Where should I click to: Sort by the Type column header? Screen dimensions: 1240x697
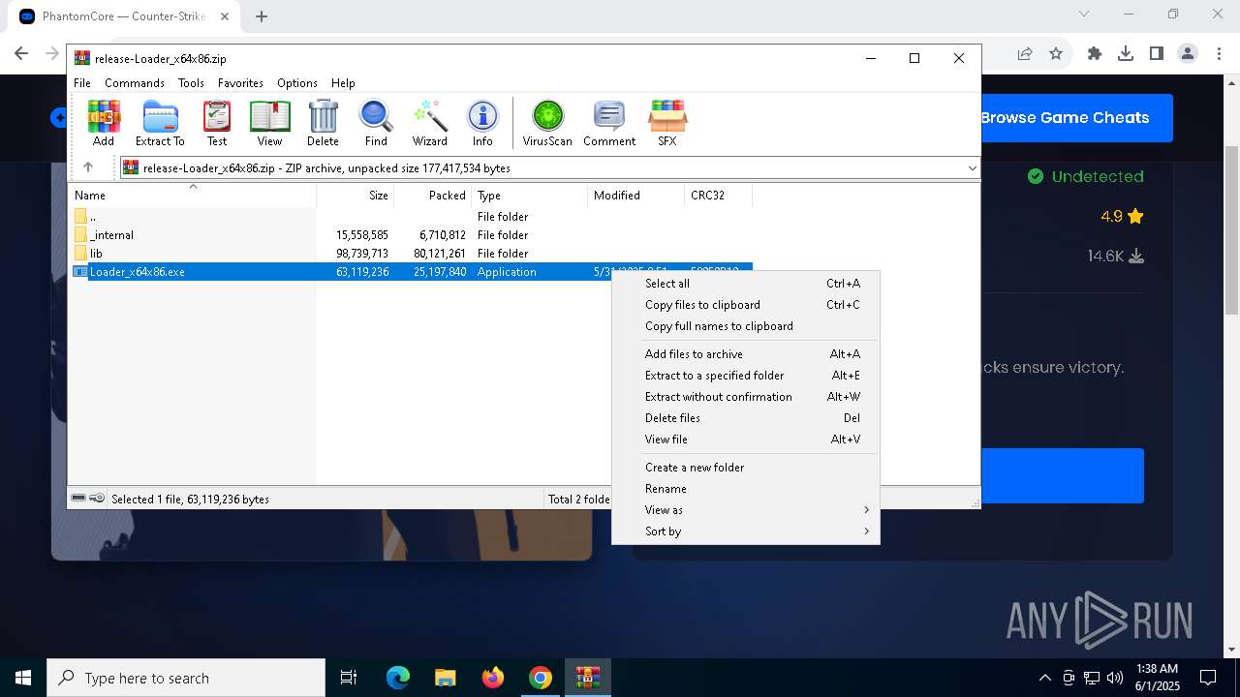[x=529, y=196]
